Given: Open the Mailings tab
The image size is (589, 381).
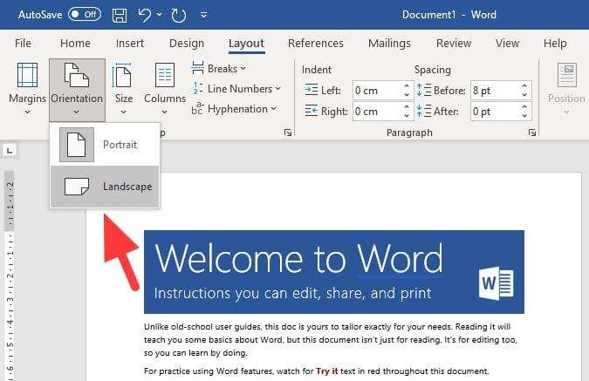Looking at the screenshot, I should click(x=389, y=44).
